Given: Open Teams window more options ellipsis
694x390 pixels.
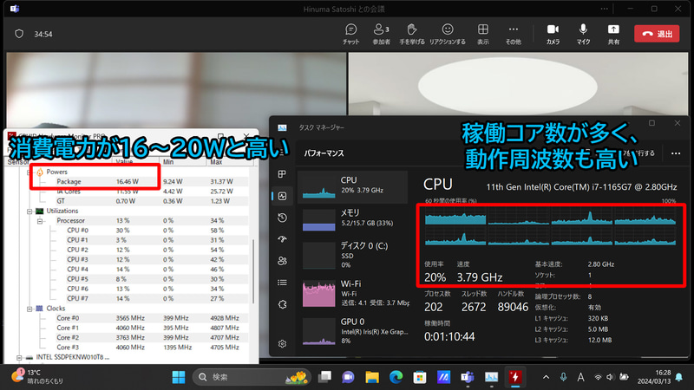Looking at the screenshot, I should coord(604,9).
